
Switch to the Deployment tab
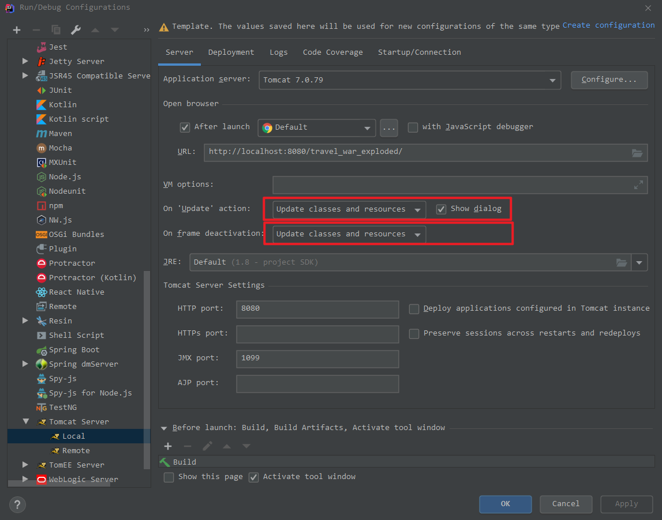(231, 52)
